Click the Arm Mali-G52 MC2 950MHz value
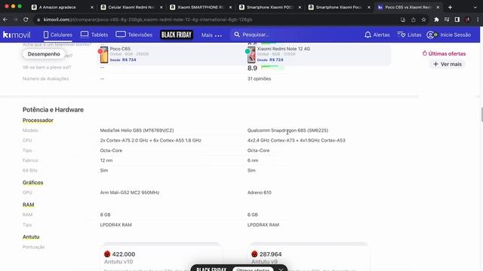Image resolution: width=483 pixels, height=271 pixels. (130, 193)
